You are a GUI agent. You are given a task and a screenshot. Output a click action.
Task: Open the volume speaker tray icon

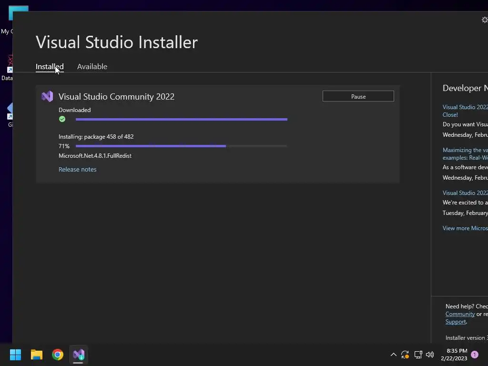click(430, 355)
